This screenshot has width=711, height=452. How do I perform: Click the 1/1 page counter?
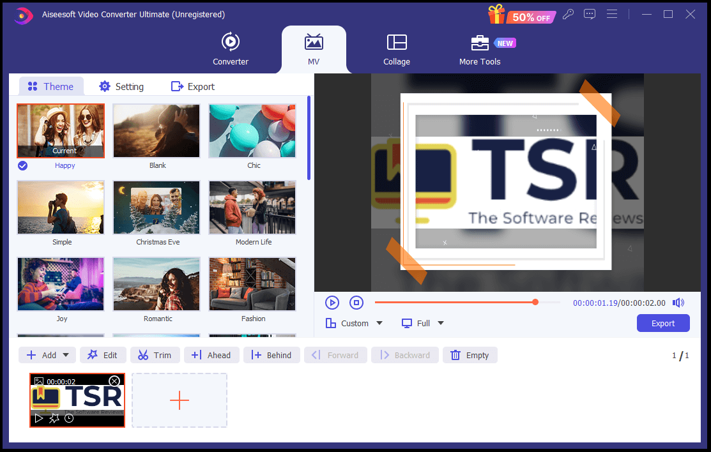point(680,356)
